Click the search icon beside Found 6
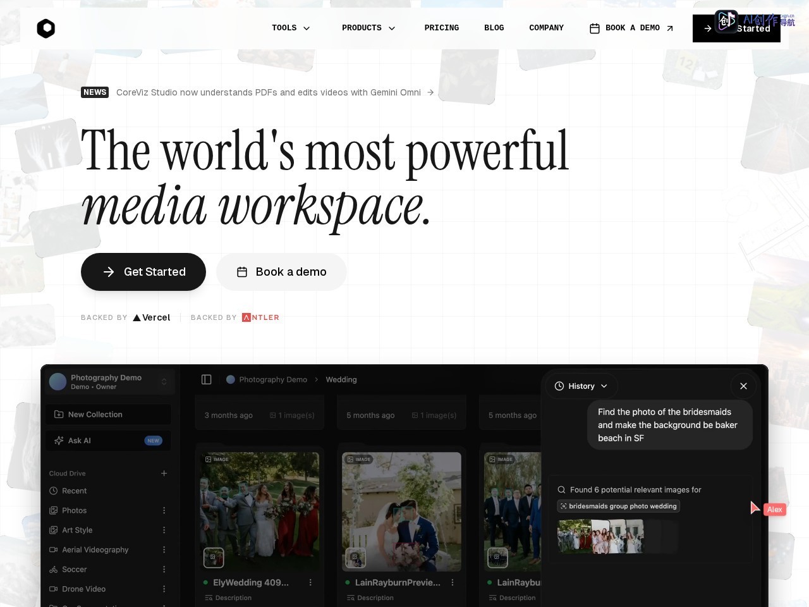Screen dimensions: 809x607 (x=561, y=489)
